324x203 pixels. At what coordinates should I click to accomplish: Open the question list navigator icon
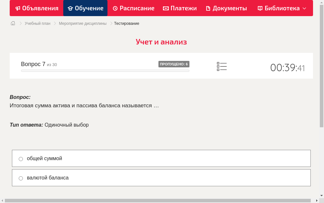pos(222,66)
